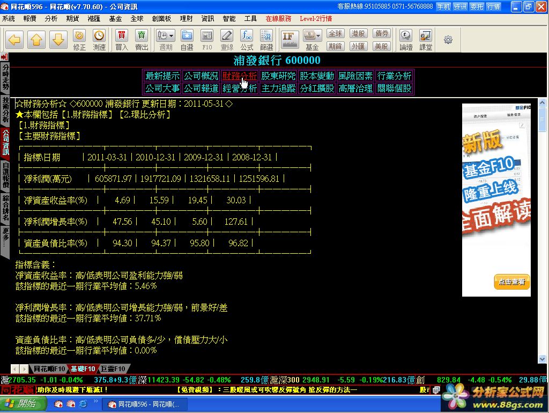Select the 行業分析 section tab
Viewport: 549px width, 413px height.
click(394, 76)
